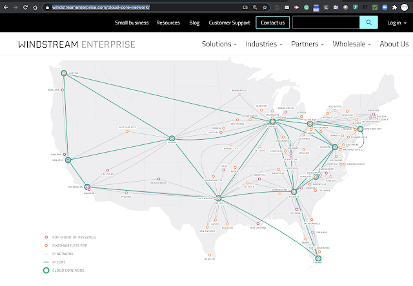The image size is (413, 286).
Task: Click the Atlanta cloud core node
Action: [x=294, y=192]
